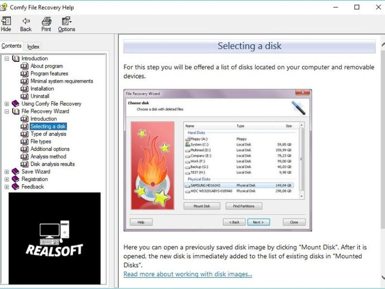Open the Additional options topic
The height and width of the screenshot is (289, 385).
tap(50, 149)
